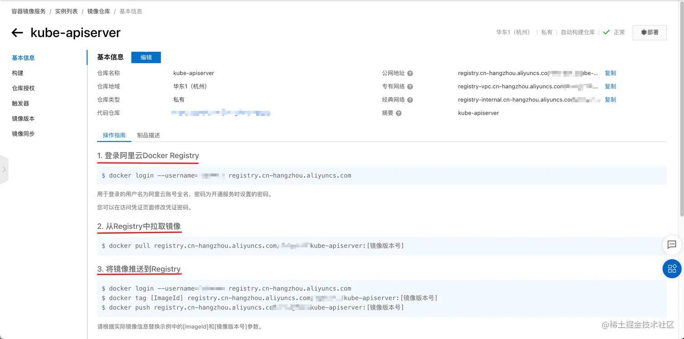Click the docker pull command line
Image resolution: width=684 pixels, height=339 pixels.
click(x=253, y=246)
